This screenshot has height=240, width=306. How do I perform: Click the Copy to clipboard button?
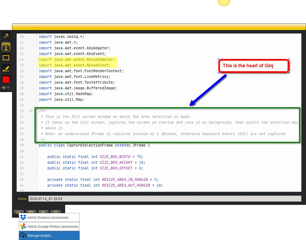pos(43,212)
